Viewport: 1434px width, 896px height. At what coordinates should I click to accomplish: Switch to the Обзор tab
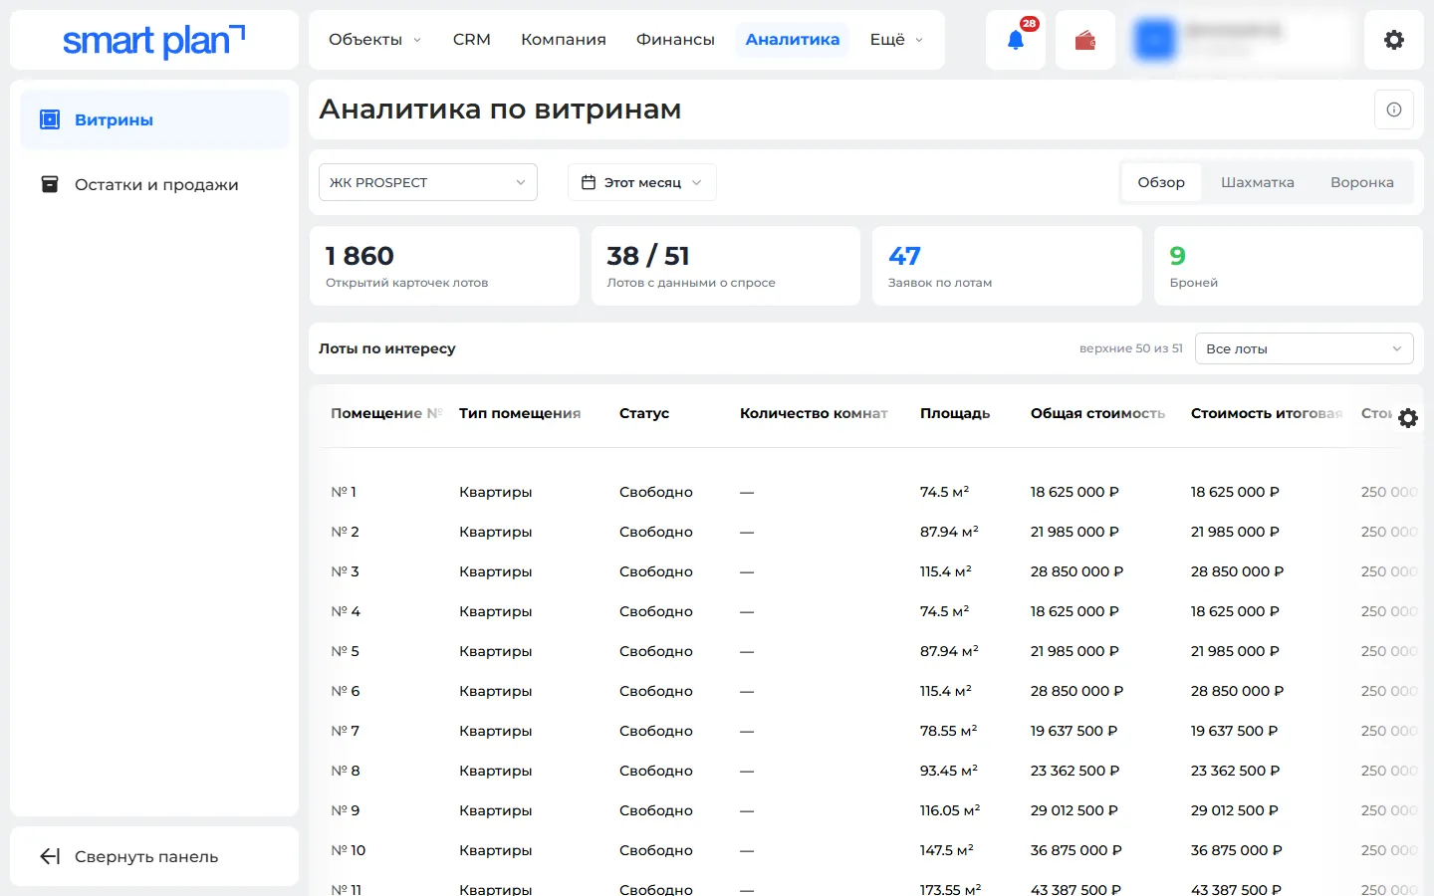pyautogui.click(x=1161, y=182)
